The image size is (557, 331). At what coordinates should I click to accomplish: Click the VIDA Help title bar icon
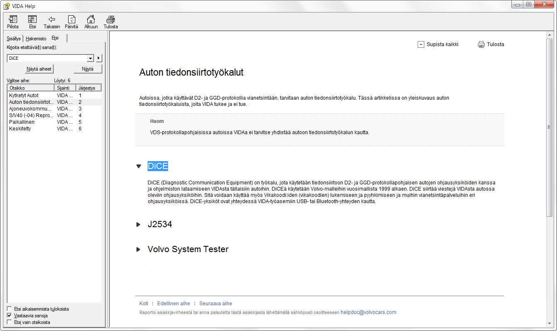(x=6, y=6)
